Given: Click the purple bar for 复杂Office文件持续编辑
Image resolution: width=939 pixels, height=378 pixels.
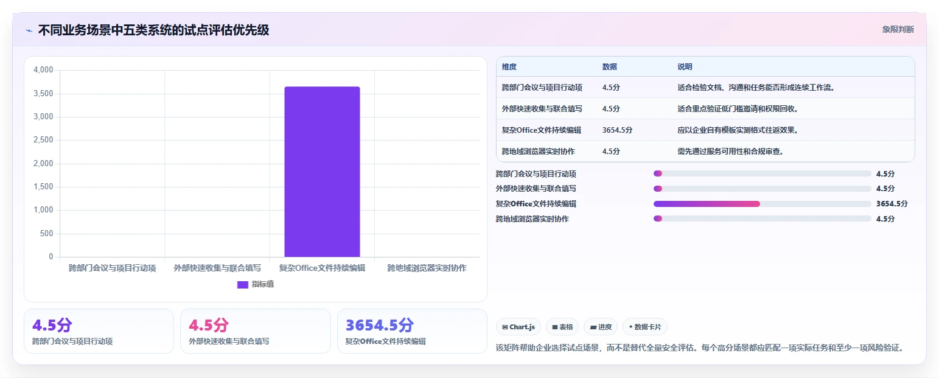Looking at the screenshot, I should tap(322, 172).
